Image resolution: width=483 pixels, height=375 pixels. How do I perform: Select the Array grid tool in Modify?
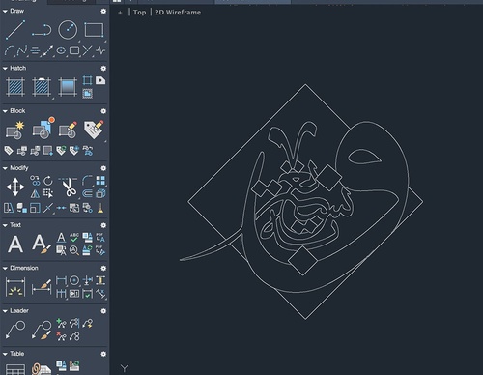[x=100, y=181]
